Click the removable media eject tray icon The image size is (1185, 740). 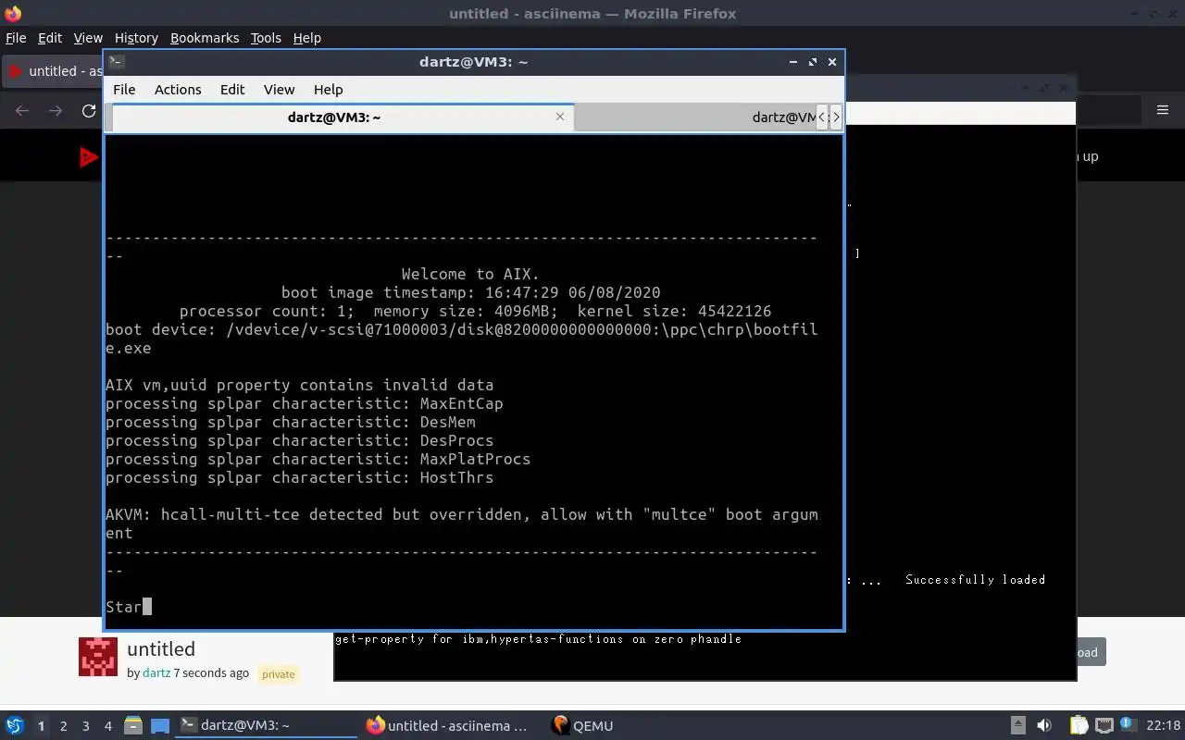point(1018,725)
